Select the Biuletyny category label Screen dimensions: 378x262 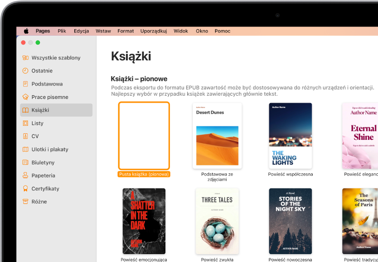(43, 163)
